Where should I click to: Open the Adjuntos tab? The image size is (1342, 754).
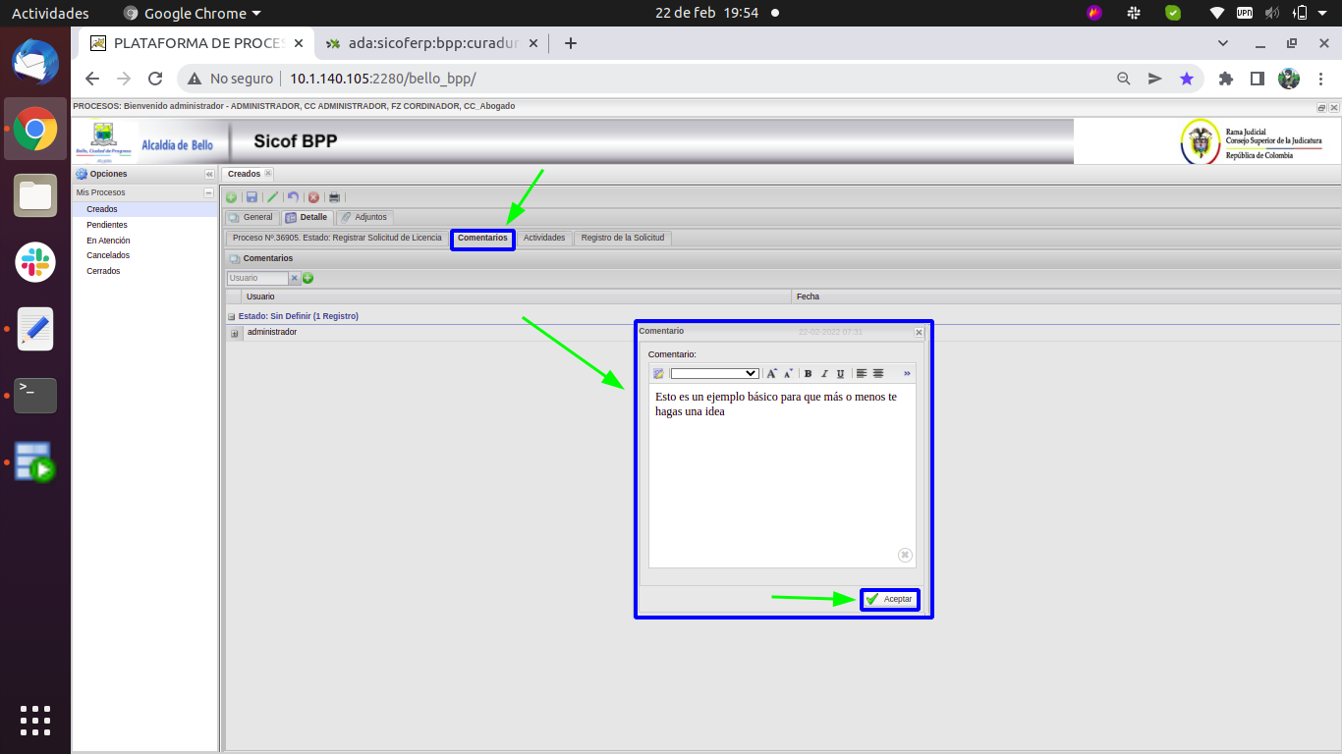(x=364, y=217)
